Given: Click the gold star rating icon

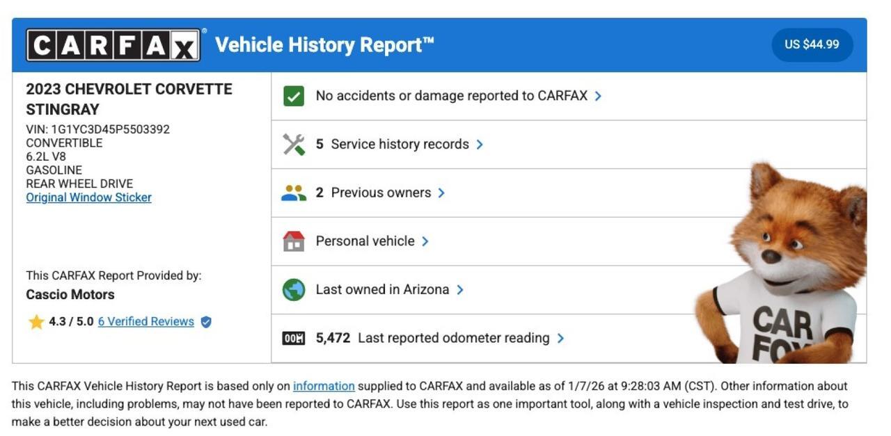Looking at the screenshot, I should (x=36, y=322).
